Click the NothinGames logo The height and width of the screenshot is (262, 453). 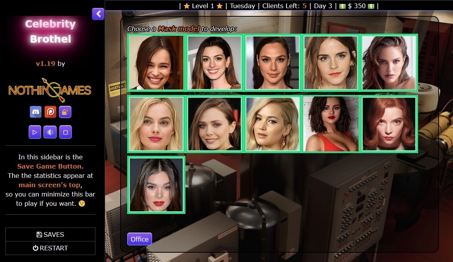(50, 90)
